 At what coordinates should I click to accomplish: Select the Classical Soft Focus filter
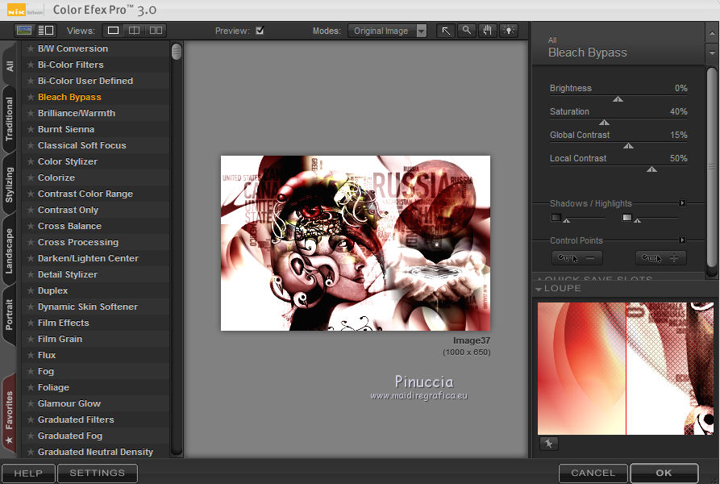pyautogui.click(x=96, y=145)
